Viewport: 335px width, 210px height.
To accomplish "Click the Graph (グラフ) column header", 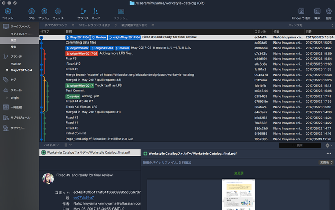I will 53,31.
